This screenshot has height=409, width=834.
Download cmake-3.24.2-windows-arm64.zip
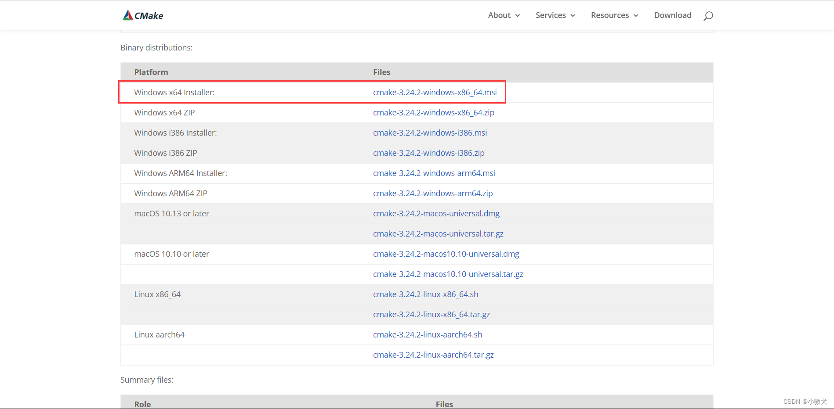click(x=433, y=194)
